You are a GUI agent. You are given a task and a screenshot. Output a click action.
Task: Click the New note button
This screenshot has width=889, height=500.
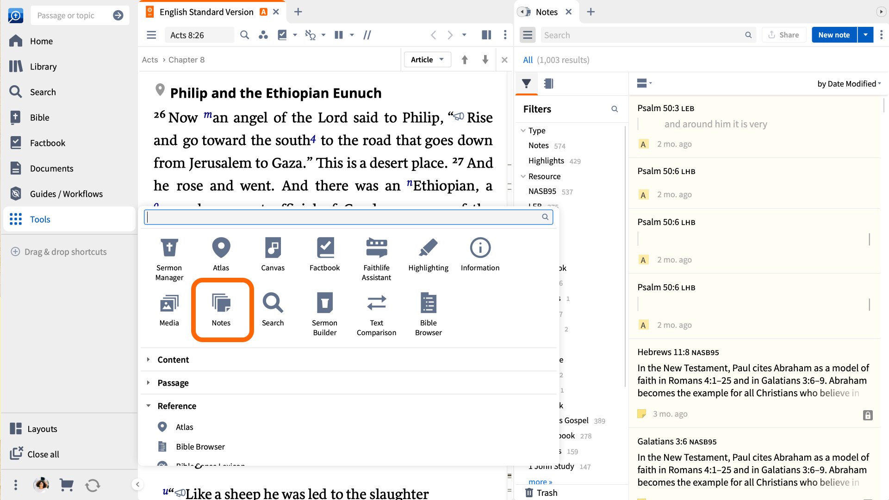pyautogui.click(x=833, y=35)
